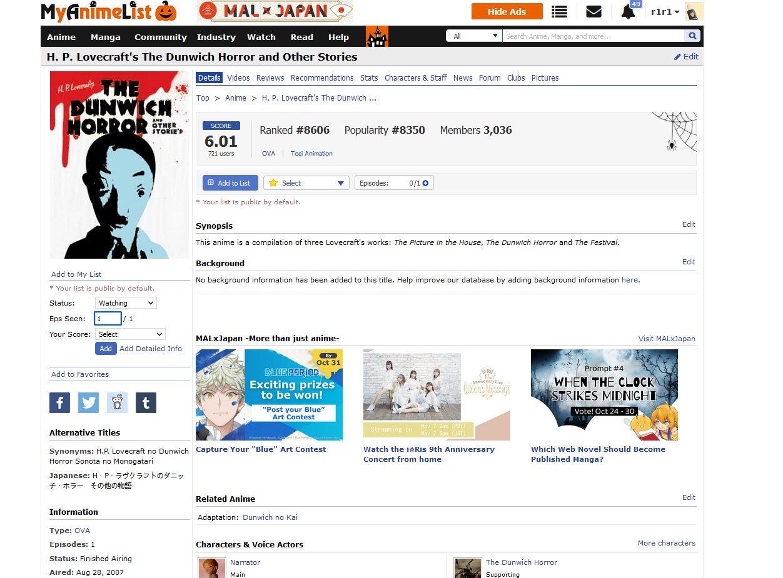This screenshot has width=783, height=578.
Task: Go to Top breadcrumb link
Action: coord(203,98)
